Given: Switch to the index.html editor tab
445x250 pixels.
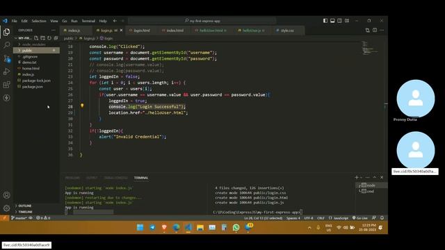Looking at the screenshot, I should click(x=175, y=31).
